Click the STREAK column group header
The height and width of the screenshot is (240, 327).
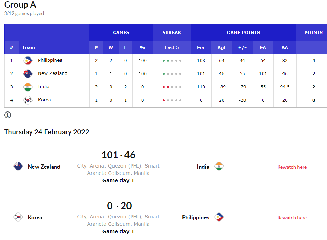172,33
